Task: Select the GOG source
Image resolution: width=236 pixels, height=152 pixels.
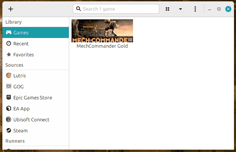Action: point(36,87)
